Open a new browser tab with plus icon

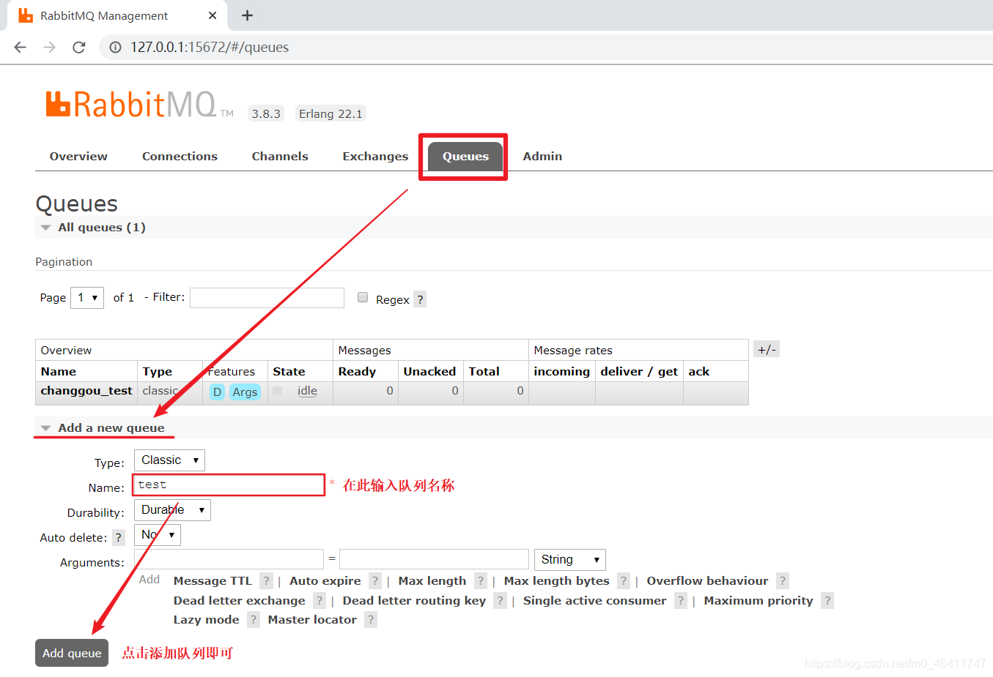[248, 15]
